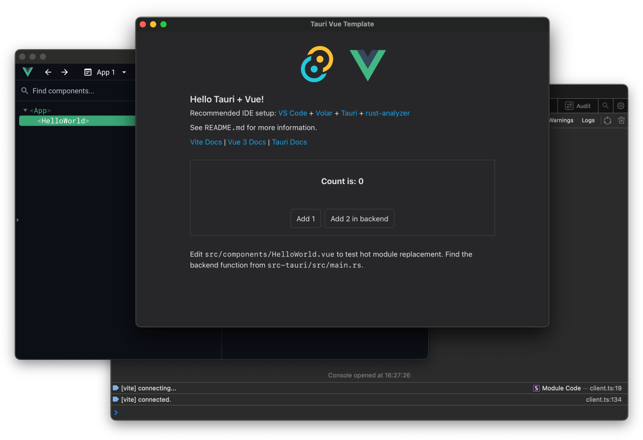Click the Find components search field
This screenshot has height=440, width=643.
pyautogui.click(x=78, y=91)
